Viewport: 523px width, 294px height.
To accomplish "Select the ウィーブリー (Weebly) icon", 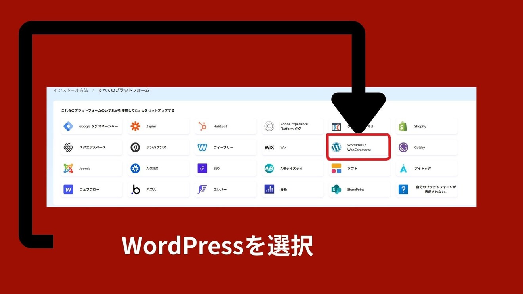I will pos(202,147).
